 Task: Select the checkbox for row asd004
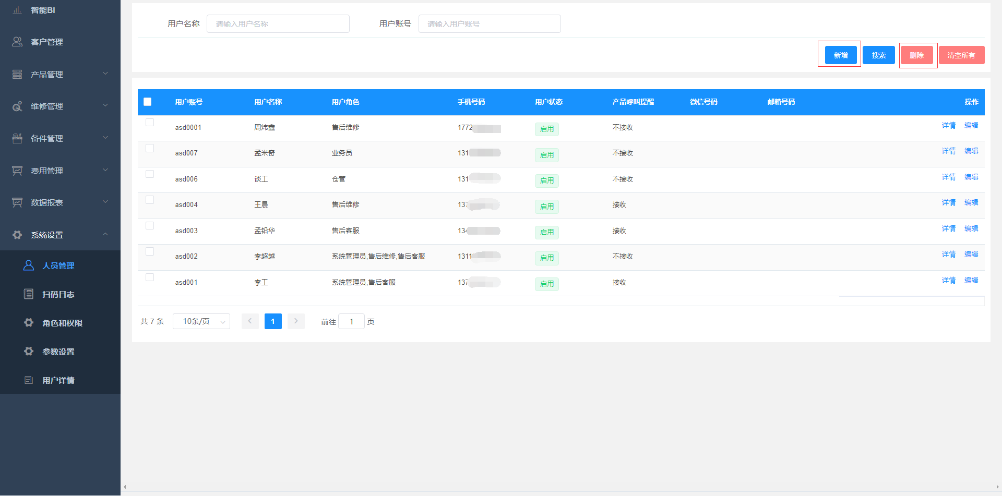click(x=150, y=200)
